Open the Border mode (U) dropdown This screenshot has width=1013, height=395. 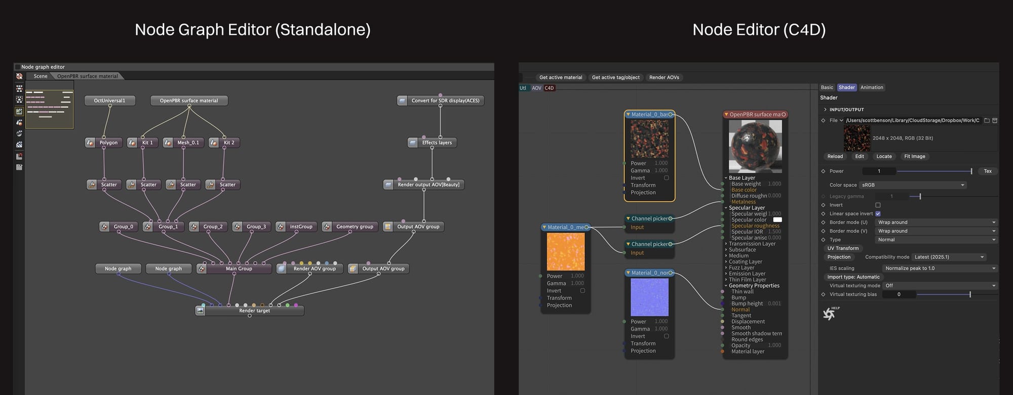[x=937, y=222]
